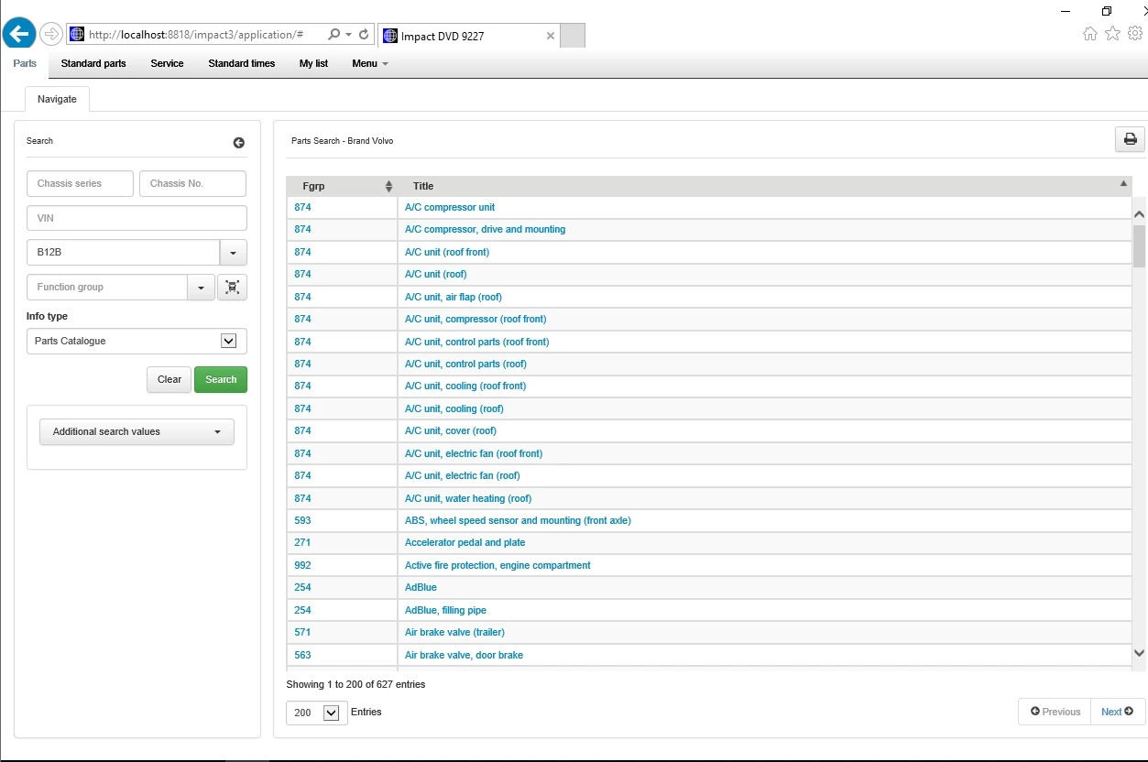1148x762 pixels.
Task: Expand Additional search values dropdown
Action: (137, 432)
